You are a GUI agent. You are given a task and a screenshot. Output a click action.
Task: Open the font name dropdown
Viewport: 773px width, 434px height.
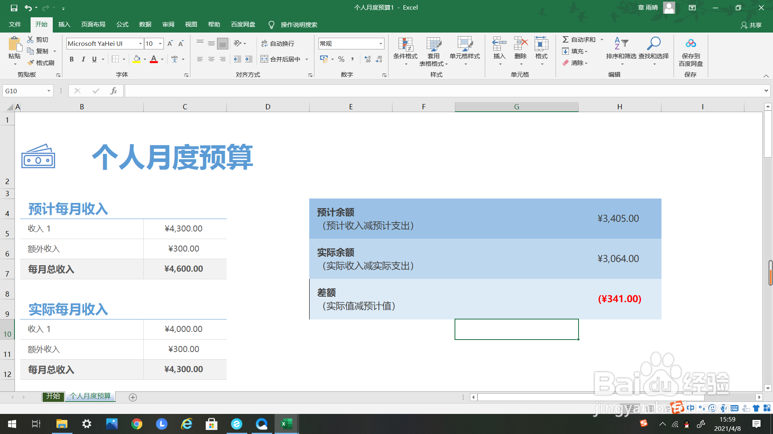click(x=141, y=43)
